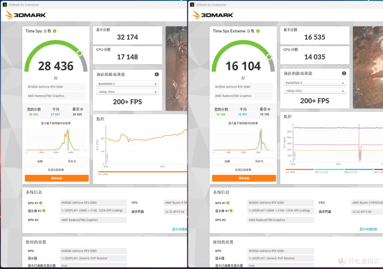Image resolution: width=383 pixels, height=269 pixels.
Task: Open the 显示详细信息 link in the Time Spy window
Action: click(179, 229)
